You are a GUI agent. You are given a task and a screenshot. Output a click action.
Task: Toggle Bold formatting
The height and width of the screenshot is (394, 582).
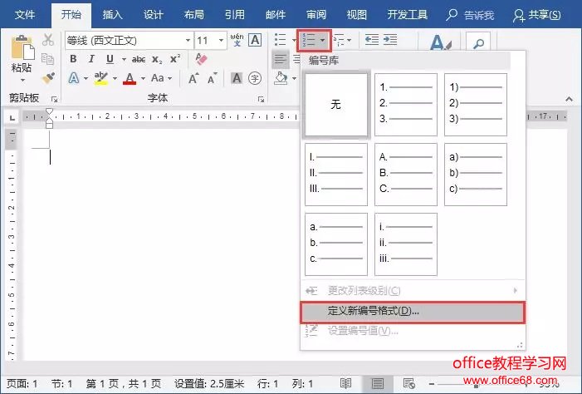[74, 59]
